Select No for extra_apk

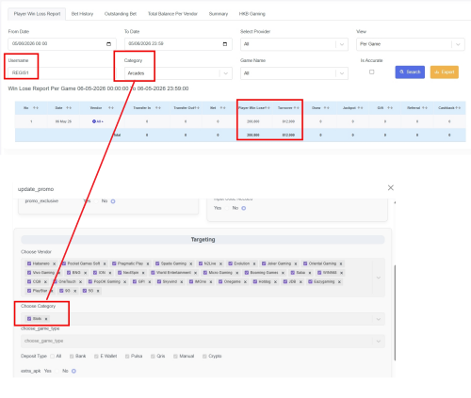point(73,371)
